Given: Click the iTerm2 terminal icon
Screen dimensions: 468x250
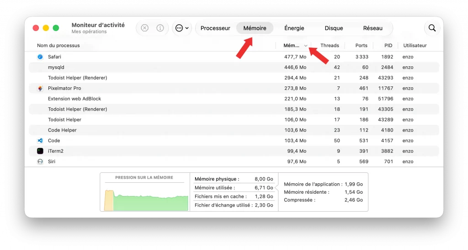Looking at the screenshot, I should pos(40,151).
